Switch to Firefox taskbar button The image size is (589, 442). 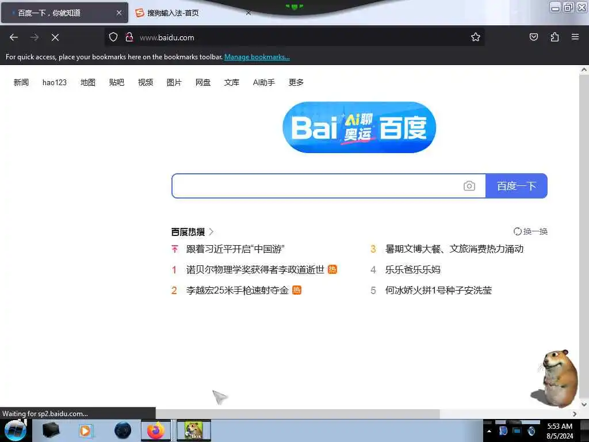[156, 430]
